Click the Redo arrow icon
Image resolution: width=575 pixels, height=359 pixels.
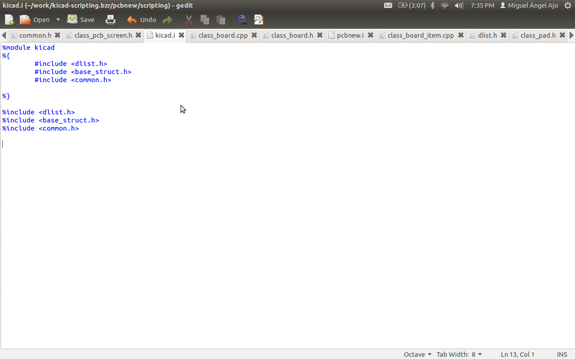click(167, 20)
